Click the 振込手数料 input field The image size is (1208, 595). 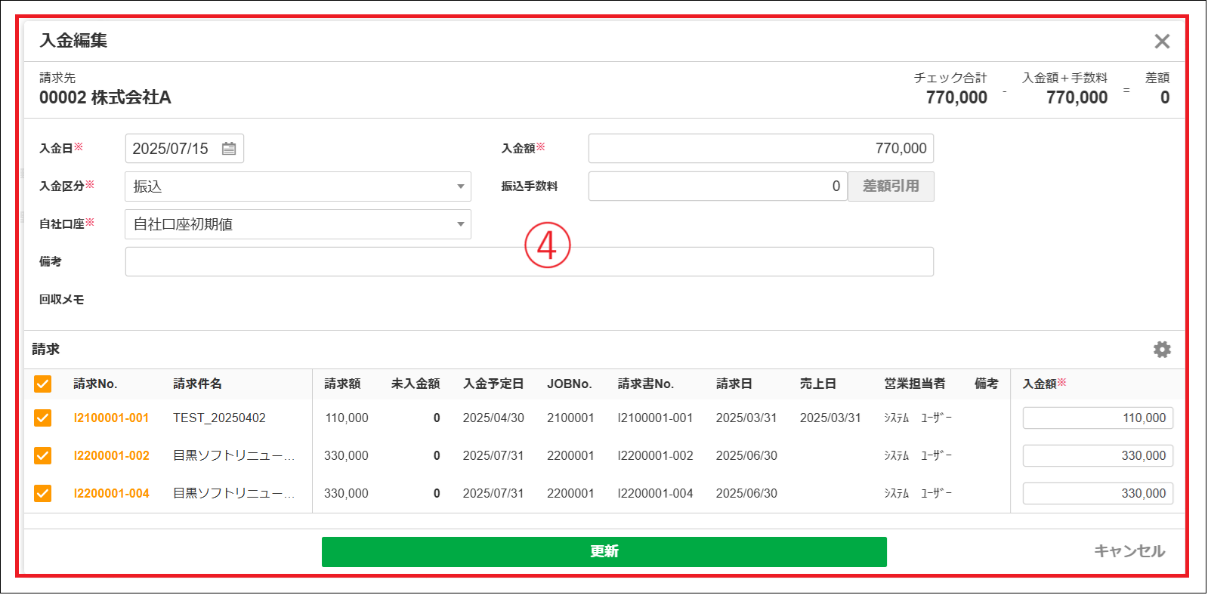[x=717, y=187]
